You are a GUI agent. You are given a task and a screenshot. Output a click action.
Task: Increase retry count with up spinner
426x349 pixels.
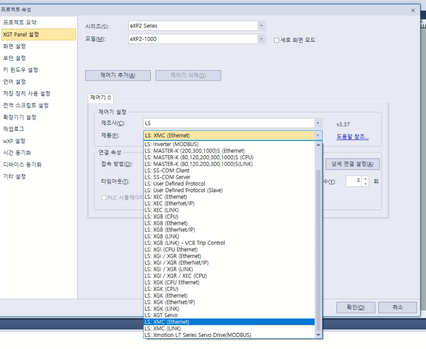[365, 179]
